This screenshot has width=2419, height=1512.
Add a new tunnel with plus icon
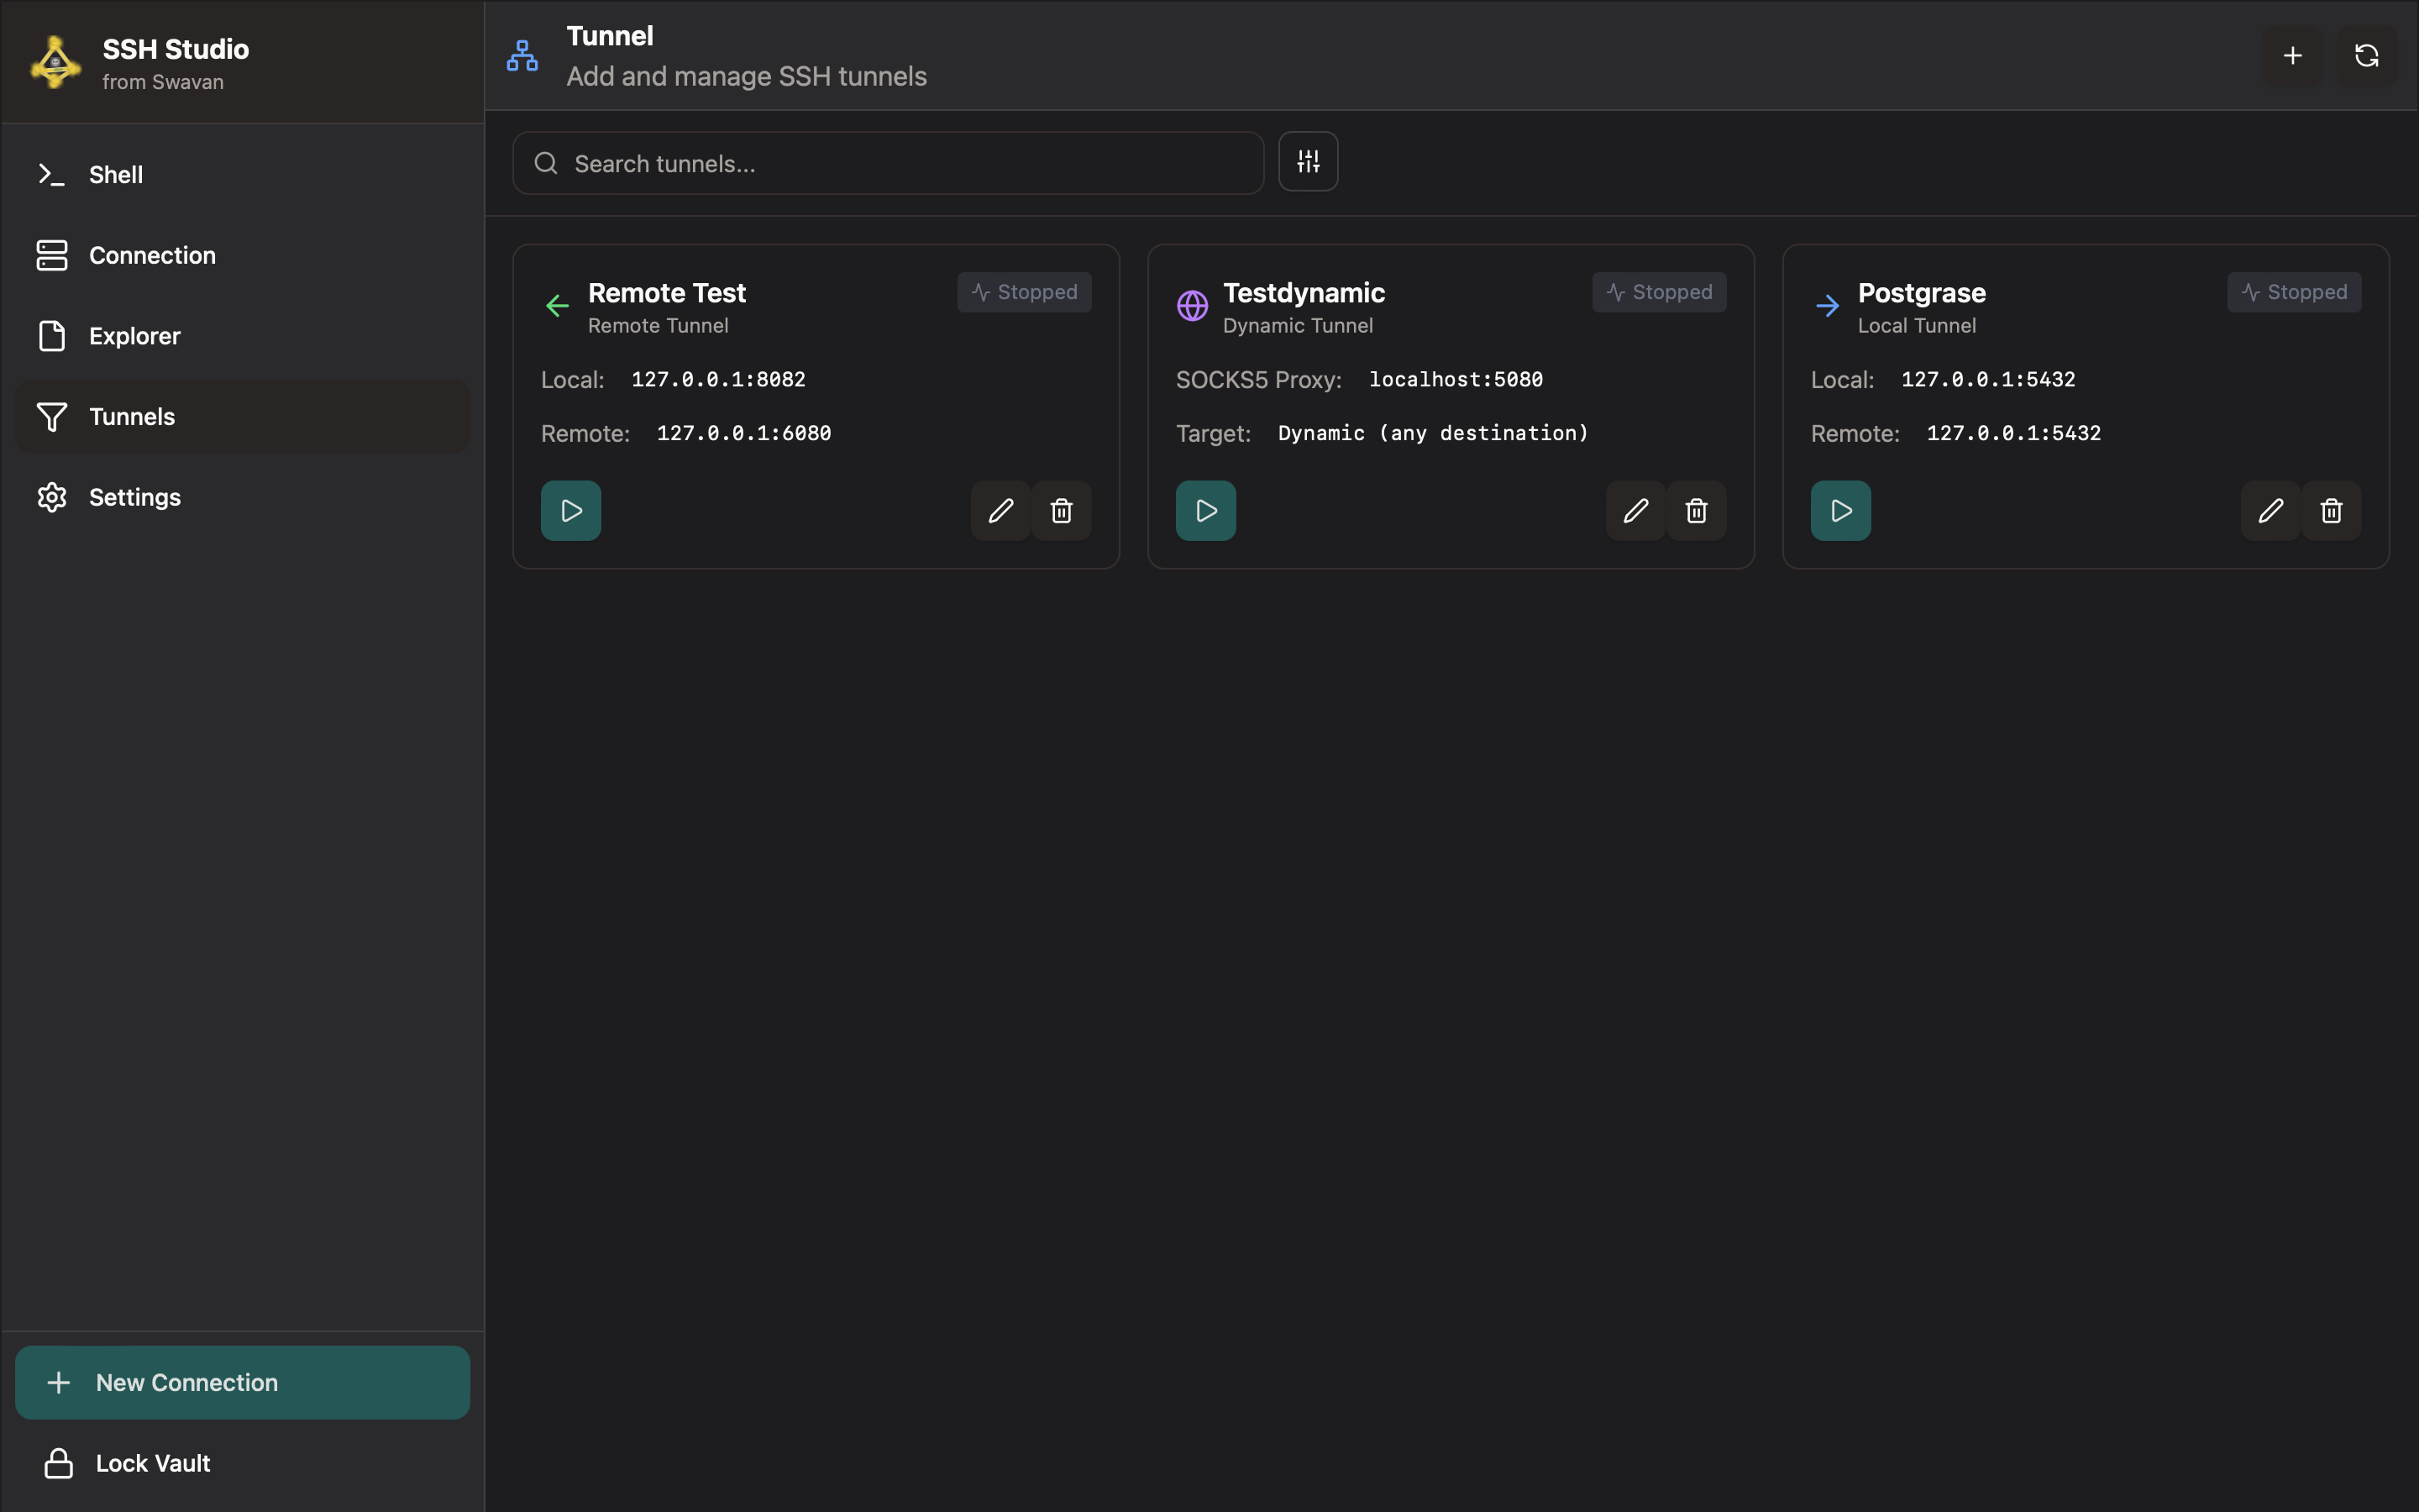2292,56
